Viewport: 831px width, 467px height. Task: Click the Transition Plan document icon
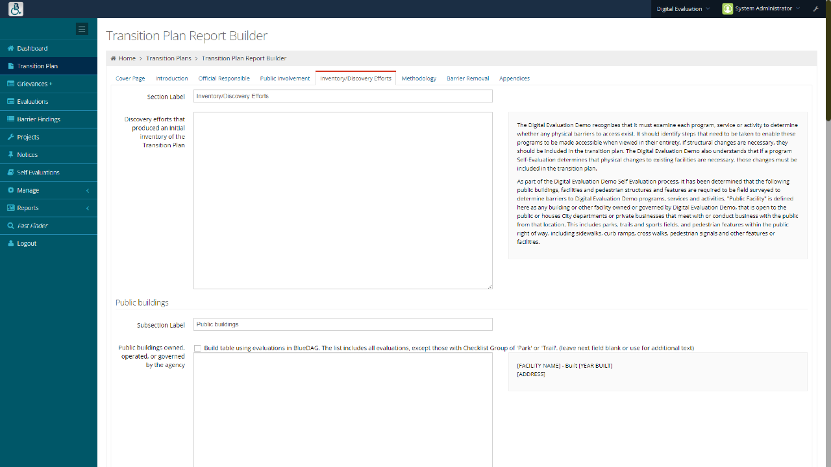[x=11, y=66]
